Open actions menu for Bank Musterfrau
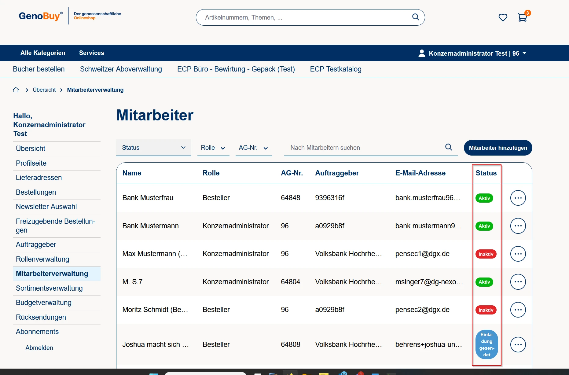 point(518,198)
